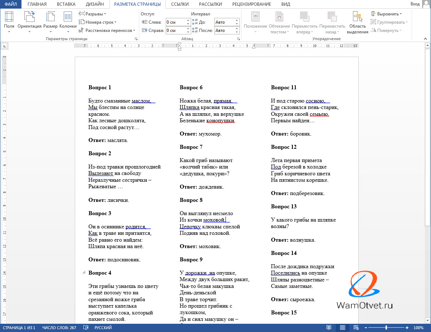The width and height of the screenshot is (431, 332).
Task: Increase the До spacing before value
Action: click(237, 20)
